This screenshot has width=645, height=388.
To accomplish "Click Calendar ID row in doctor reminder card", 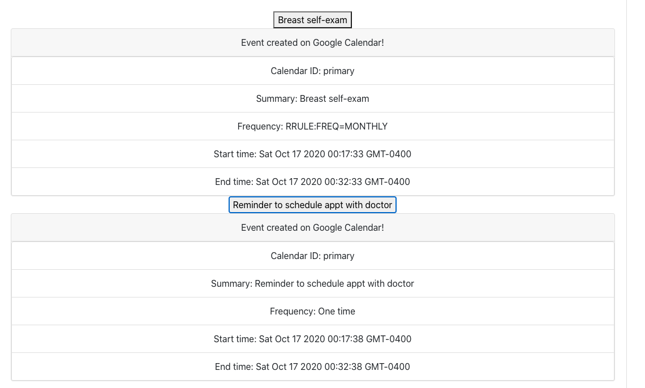I will (312, 256).
